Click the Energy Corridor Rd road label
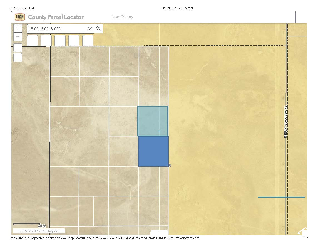This screenshot has width=318, height=246. click(x=285, y=122)
